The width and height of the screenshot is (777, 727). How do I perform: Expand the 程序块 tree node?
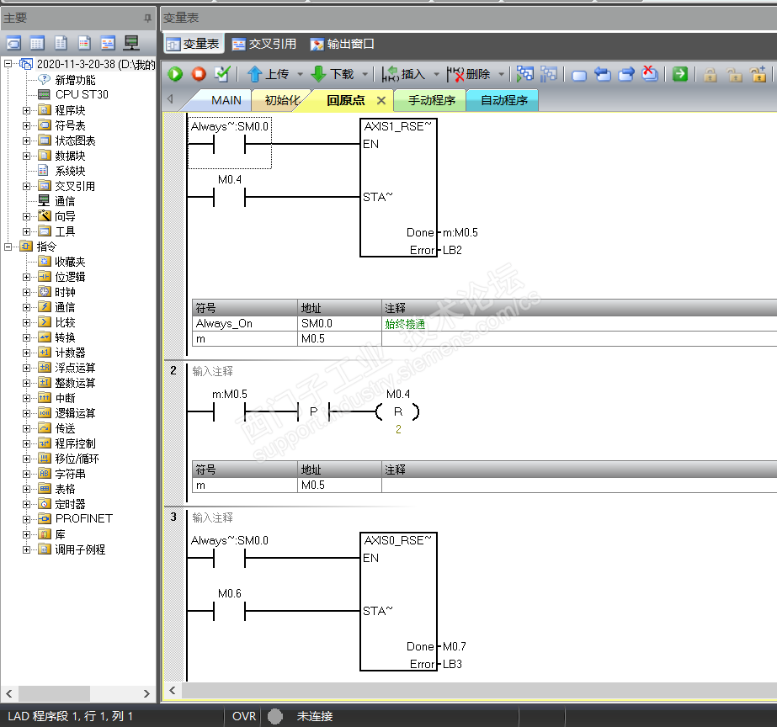click(x=26, y=110)
